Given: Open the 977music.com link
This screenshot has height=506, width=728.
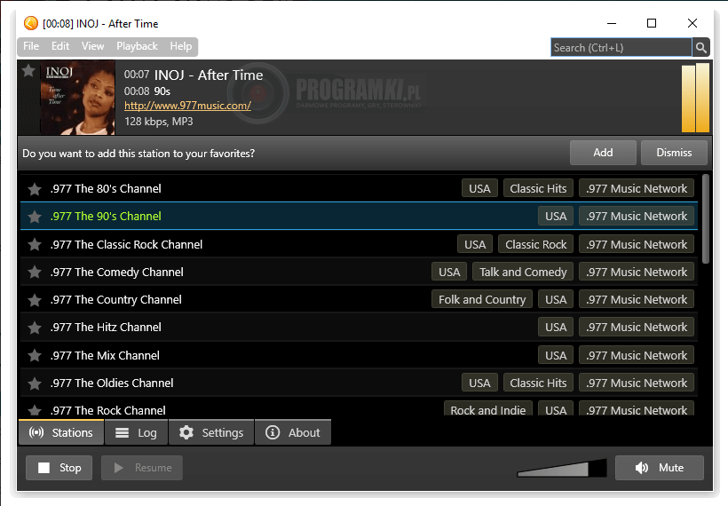Looking at the screenshot, I should [x=187, y=106].
